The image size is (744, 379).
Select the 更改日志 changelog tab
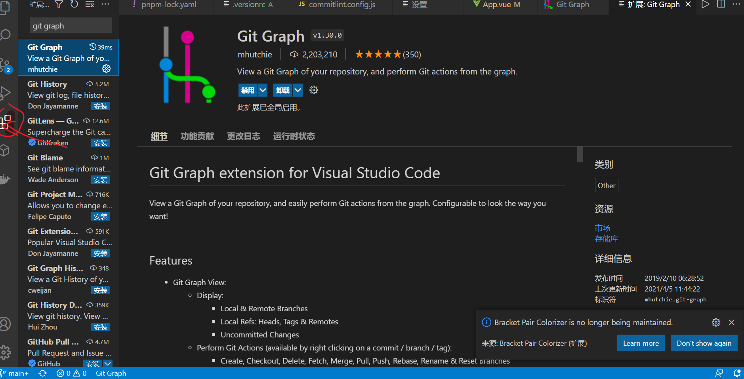point(243,136)
